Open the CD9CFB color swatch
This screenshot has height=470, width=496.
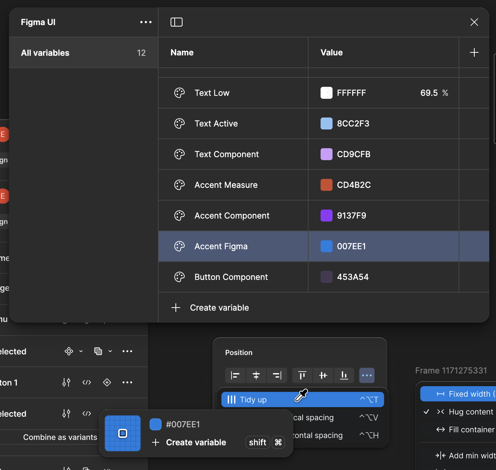327,154
